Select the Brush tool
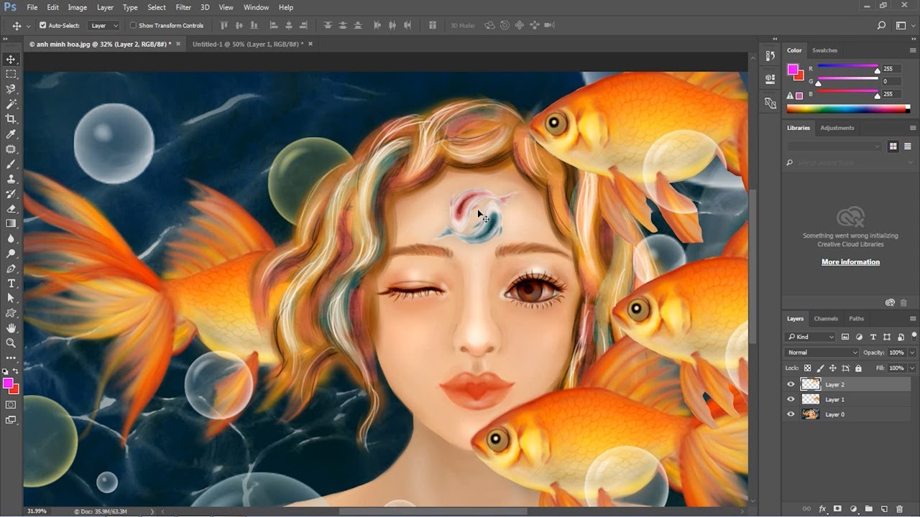The width and height of the screenshot is (920, 517). pyautogui.click(x=11, y=164)
